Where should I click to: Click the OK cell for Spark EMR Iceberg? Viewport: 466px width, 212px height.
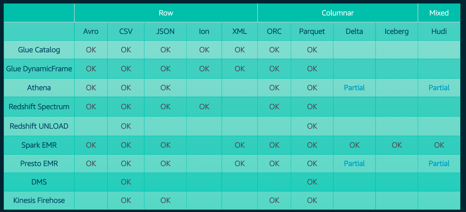pos(397,145)
